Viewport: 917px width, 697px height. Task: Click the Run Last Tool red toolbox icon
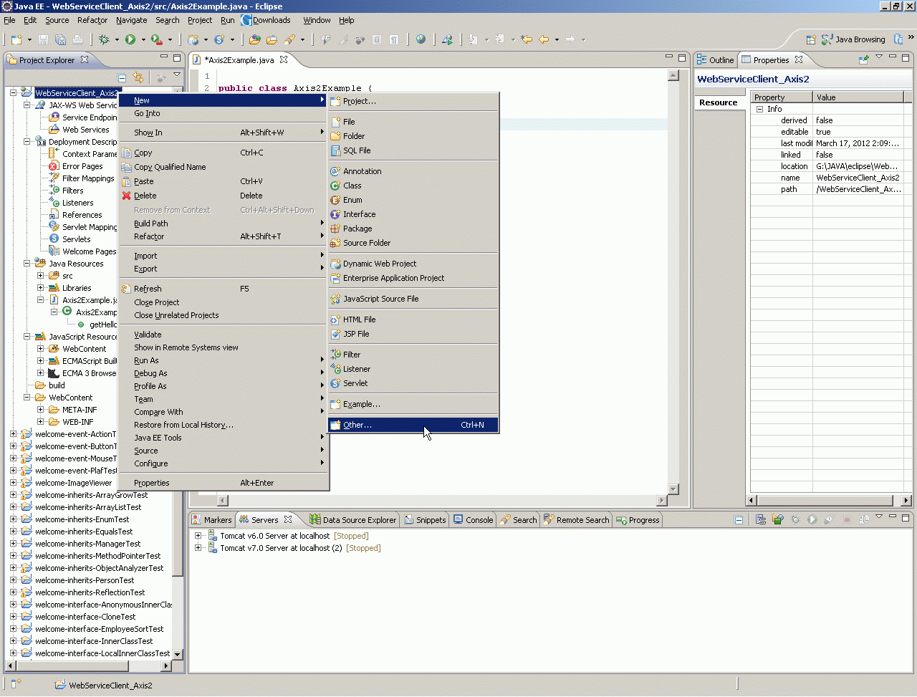tap(156, 39)
